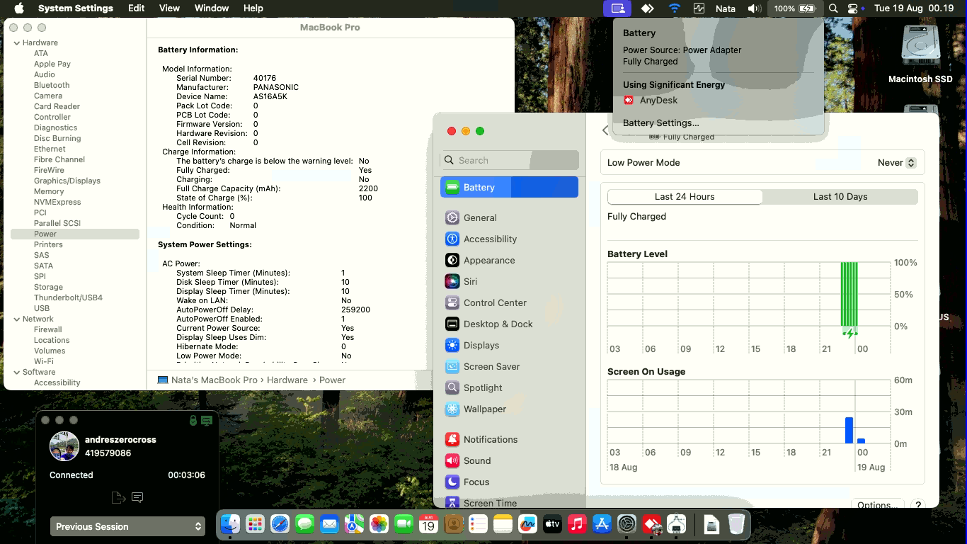
Task: Open General settings in the sidebar
Action: (x=479, y=217)
